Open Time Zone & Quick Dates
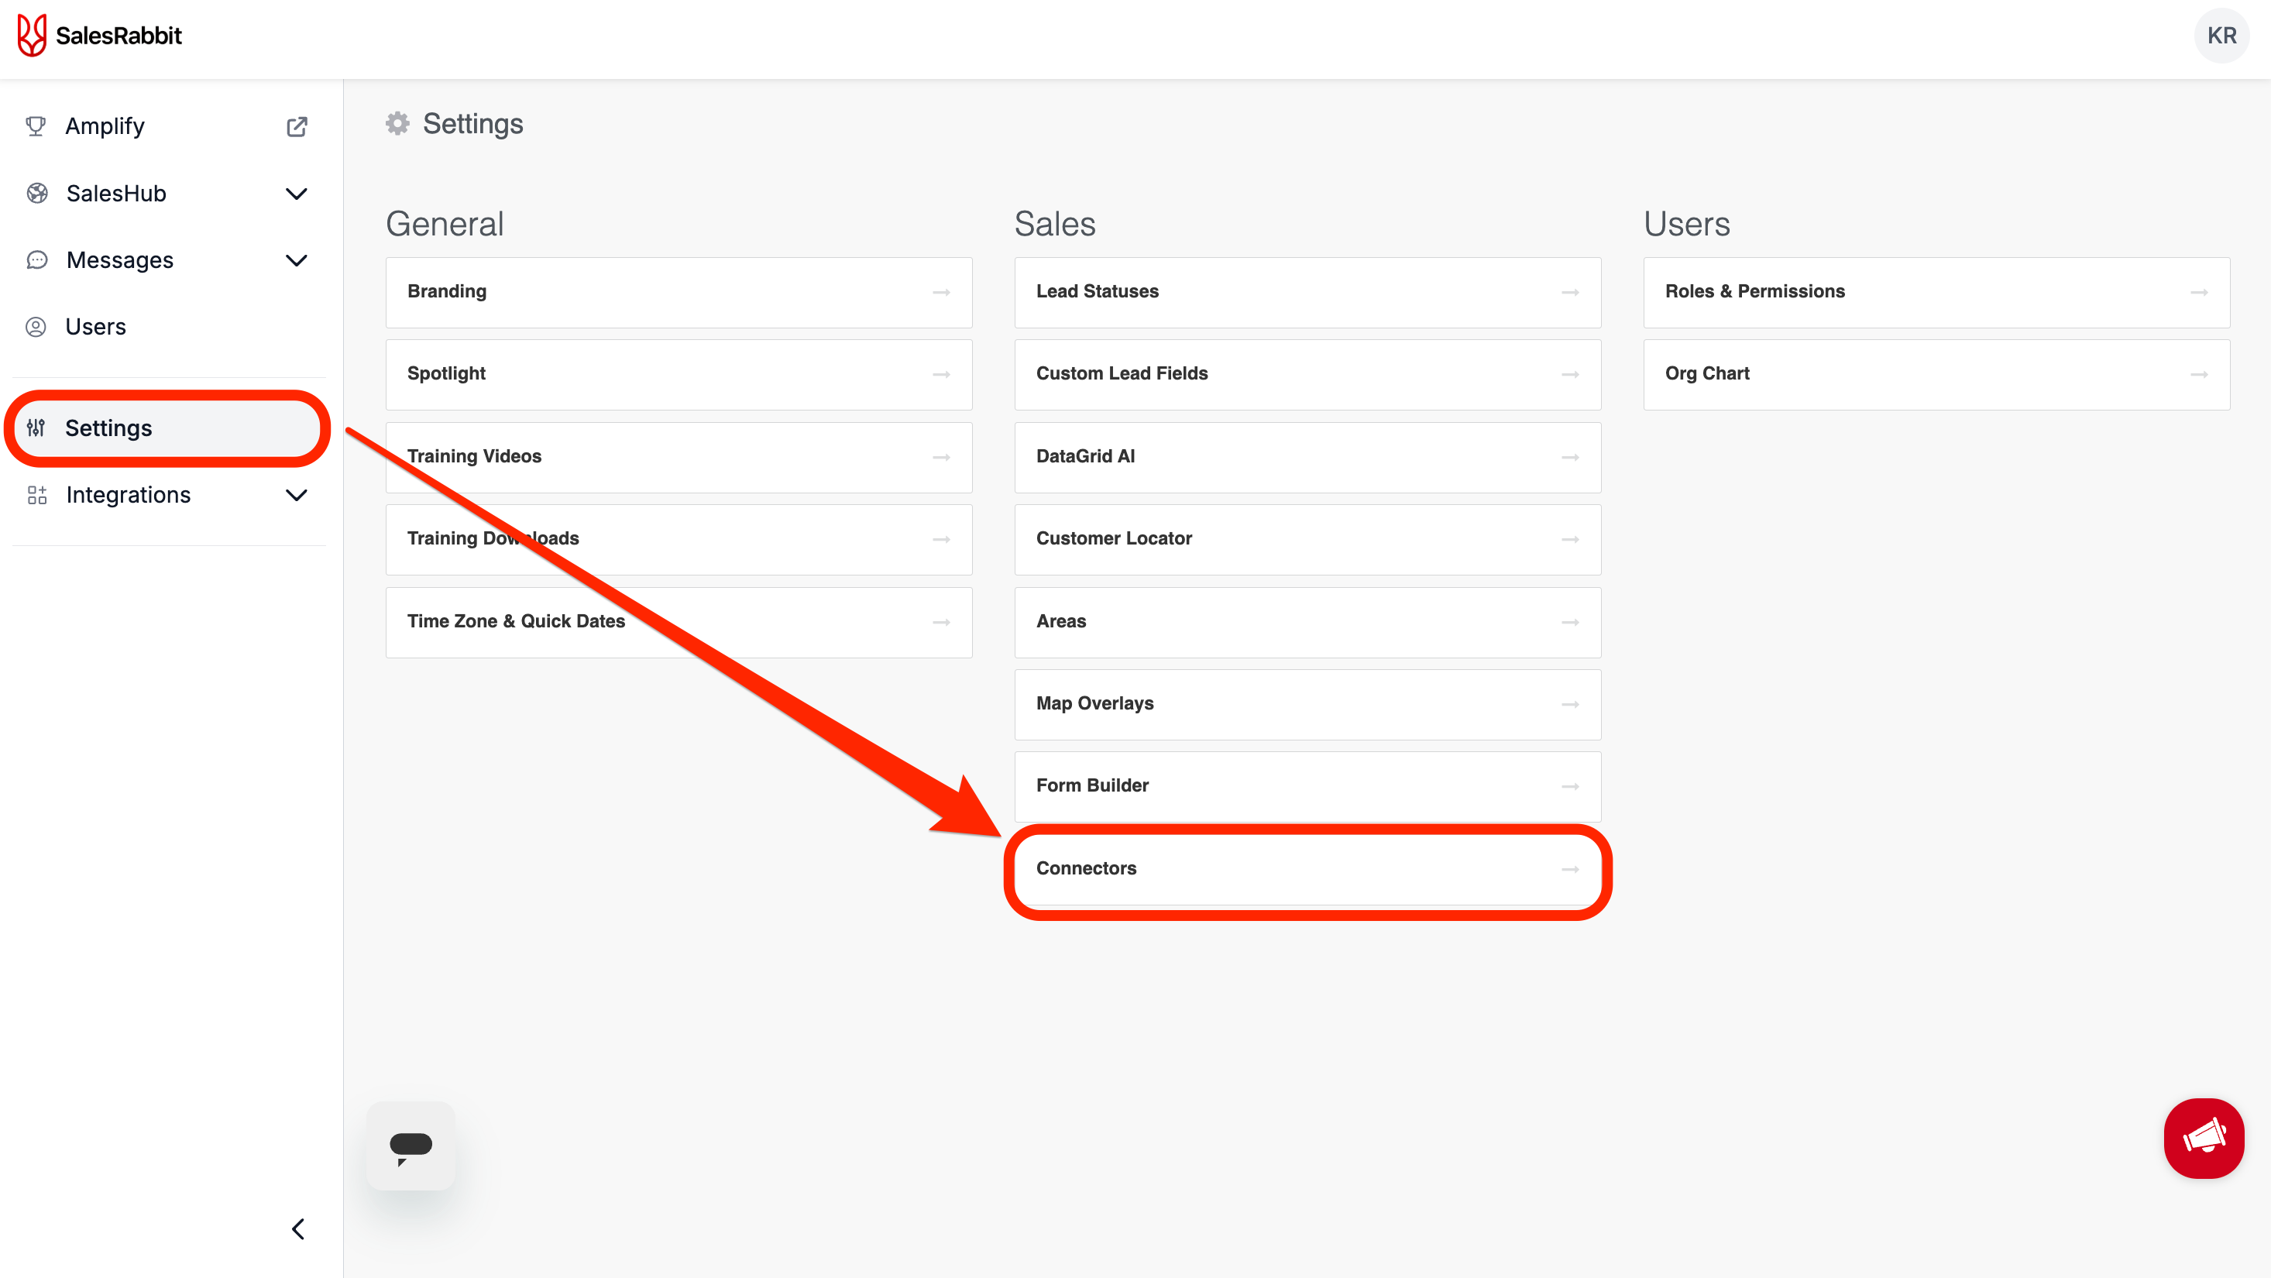 click(x=678, y=621)
